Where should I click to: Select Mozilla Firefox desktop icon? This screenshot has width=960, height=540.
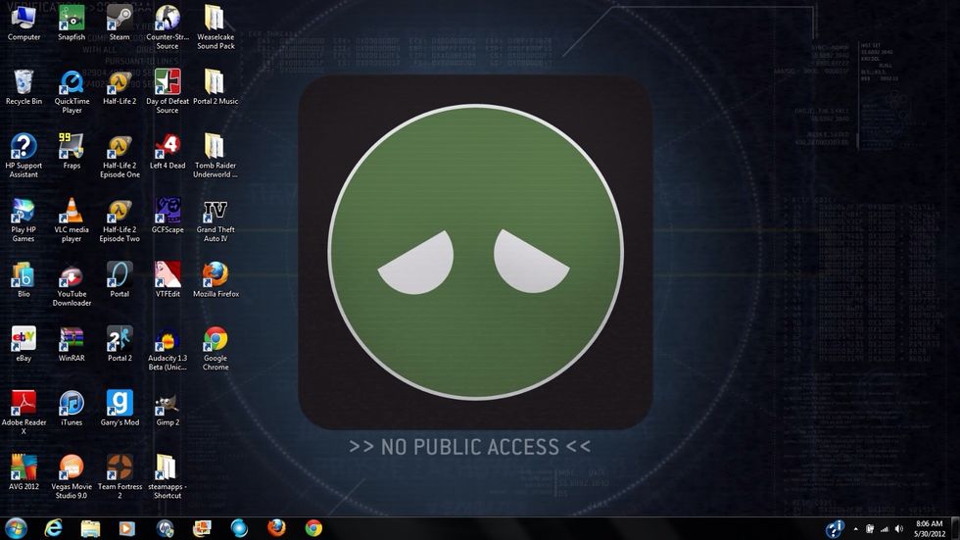pyautogui.click(x=216, y=279)
